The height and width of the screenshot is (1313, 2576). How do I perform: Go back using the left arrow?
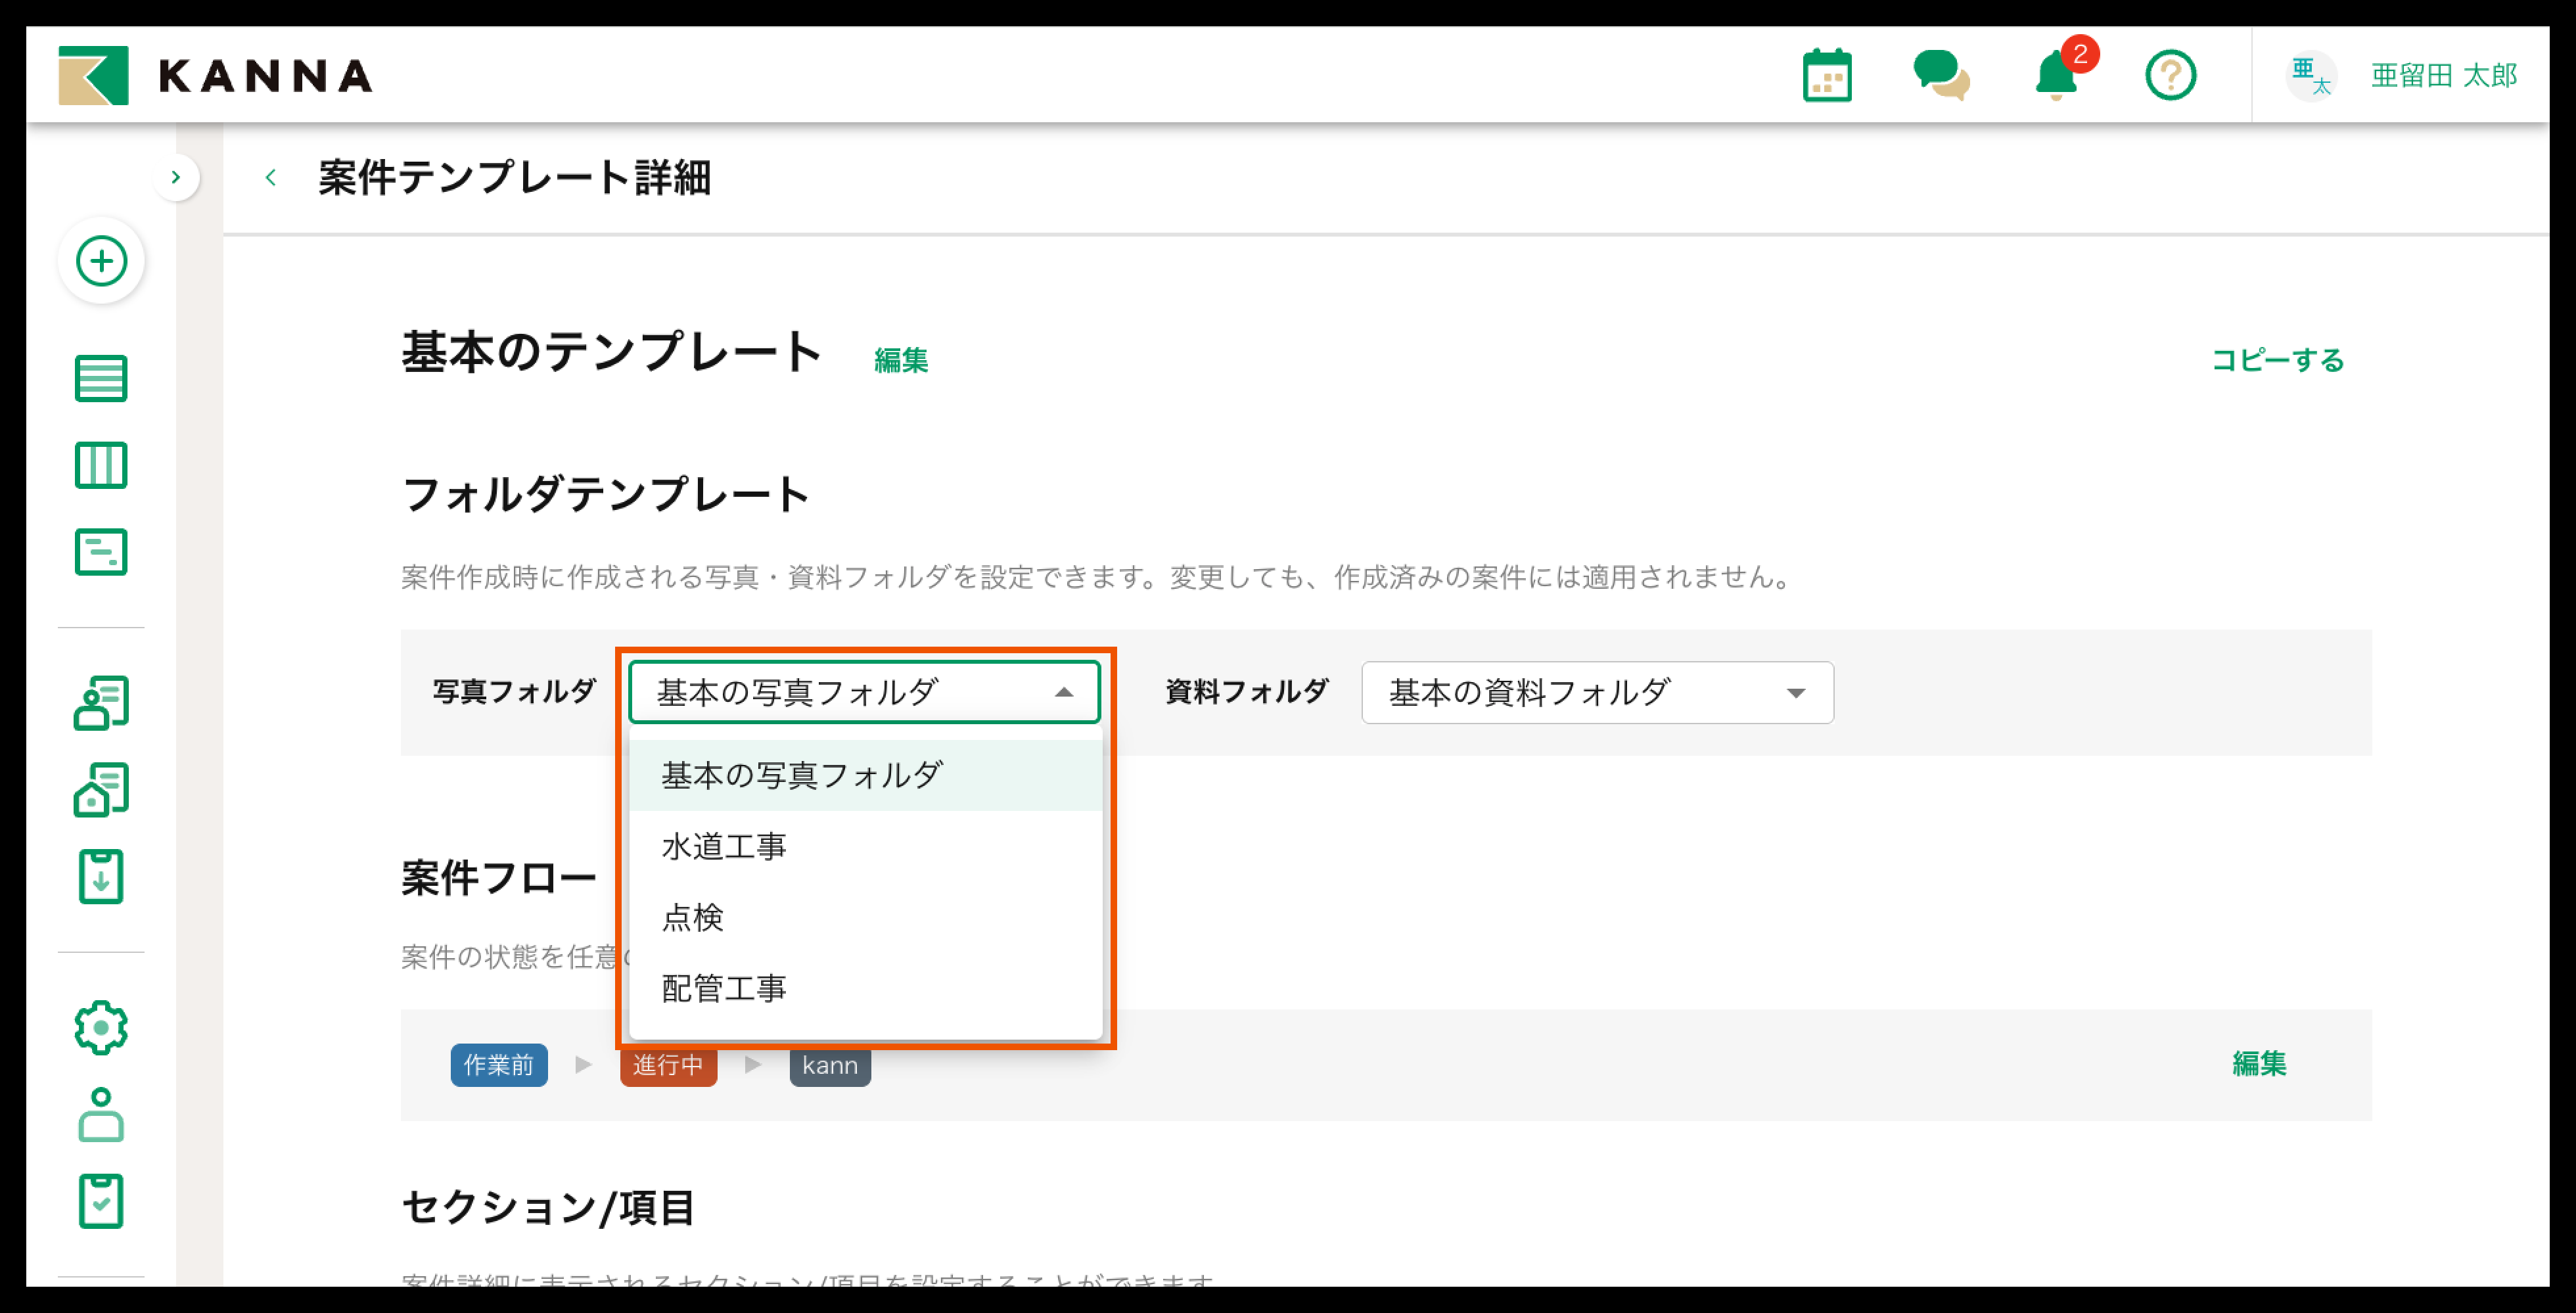270,178
